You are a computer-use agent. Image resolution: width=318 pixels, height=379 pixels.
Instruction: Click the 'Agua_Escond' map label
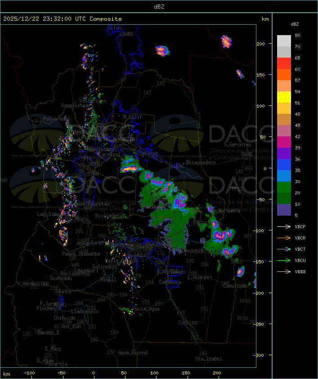click(133, 352)
